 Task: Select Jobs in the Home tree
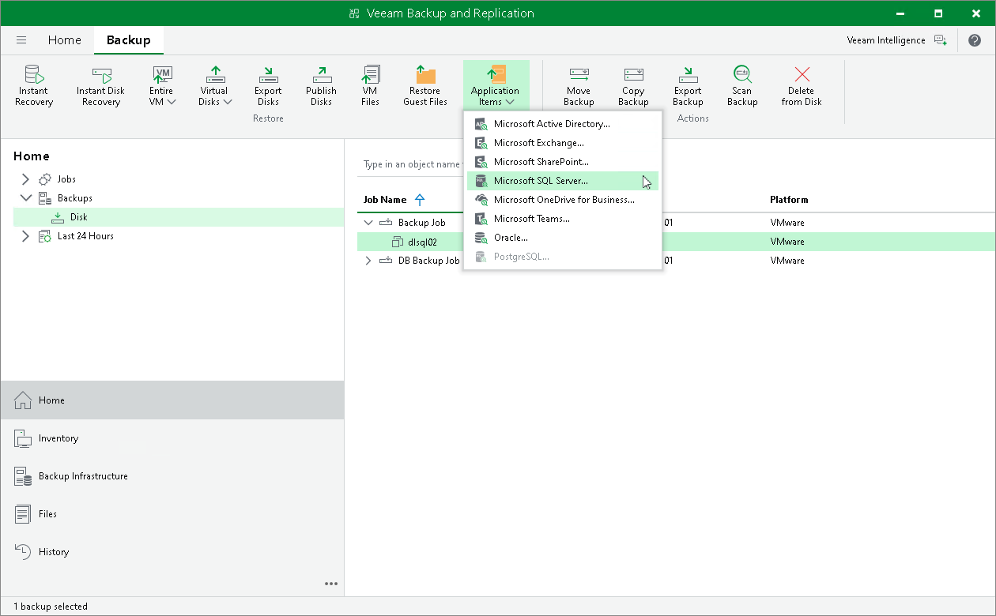click(x=66, y=179)
